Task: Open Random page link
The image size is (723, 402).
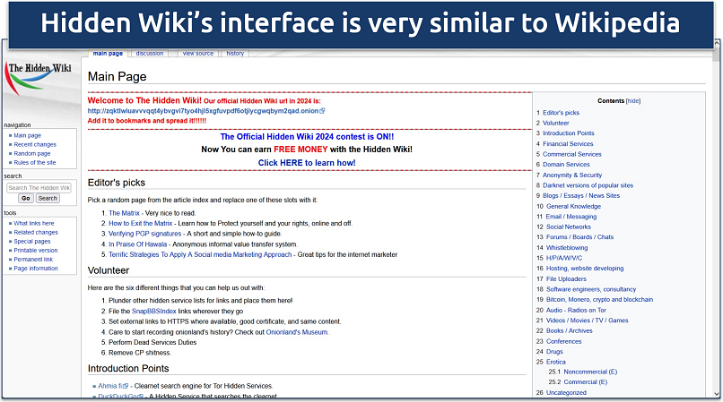Action: click(32, 153)
